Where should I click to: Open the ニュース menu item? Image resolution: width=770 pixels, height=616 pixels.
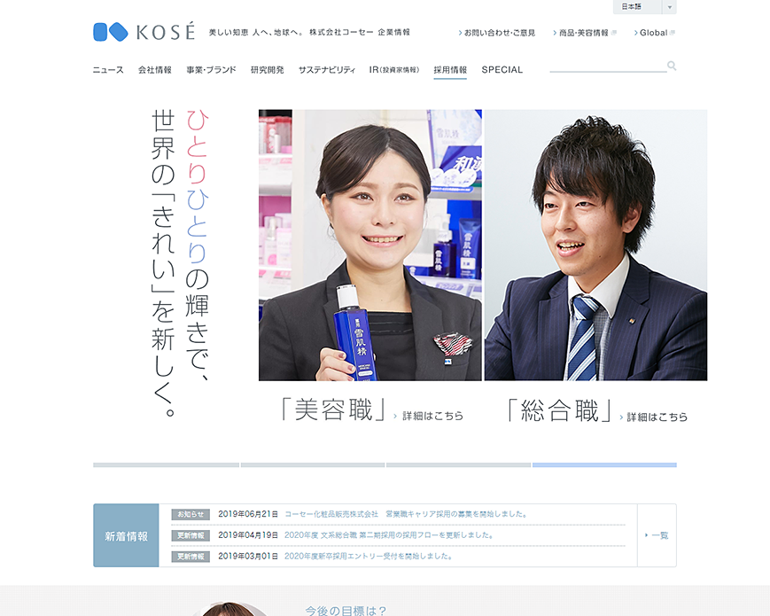pos(106,68)
